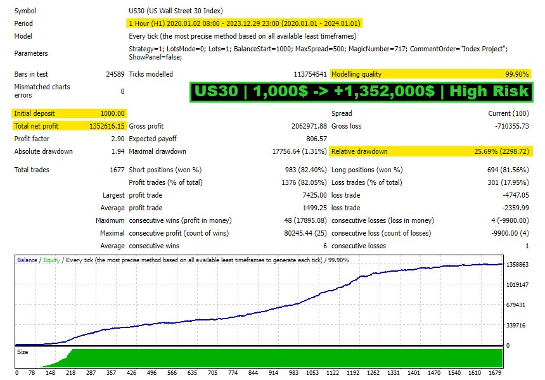545x380 pixels.
Task: Click the Ticks modelled value 113754541
Action: (310, 74)
